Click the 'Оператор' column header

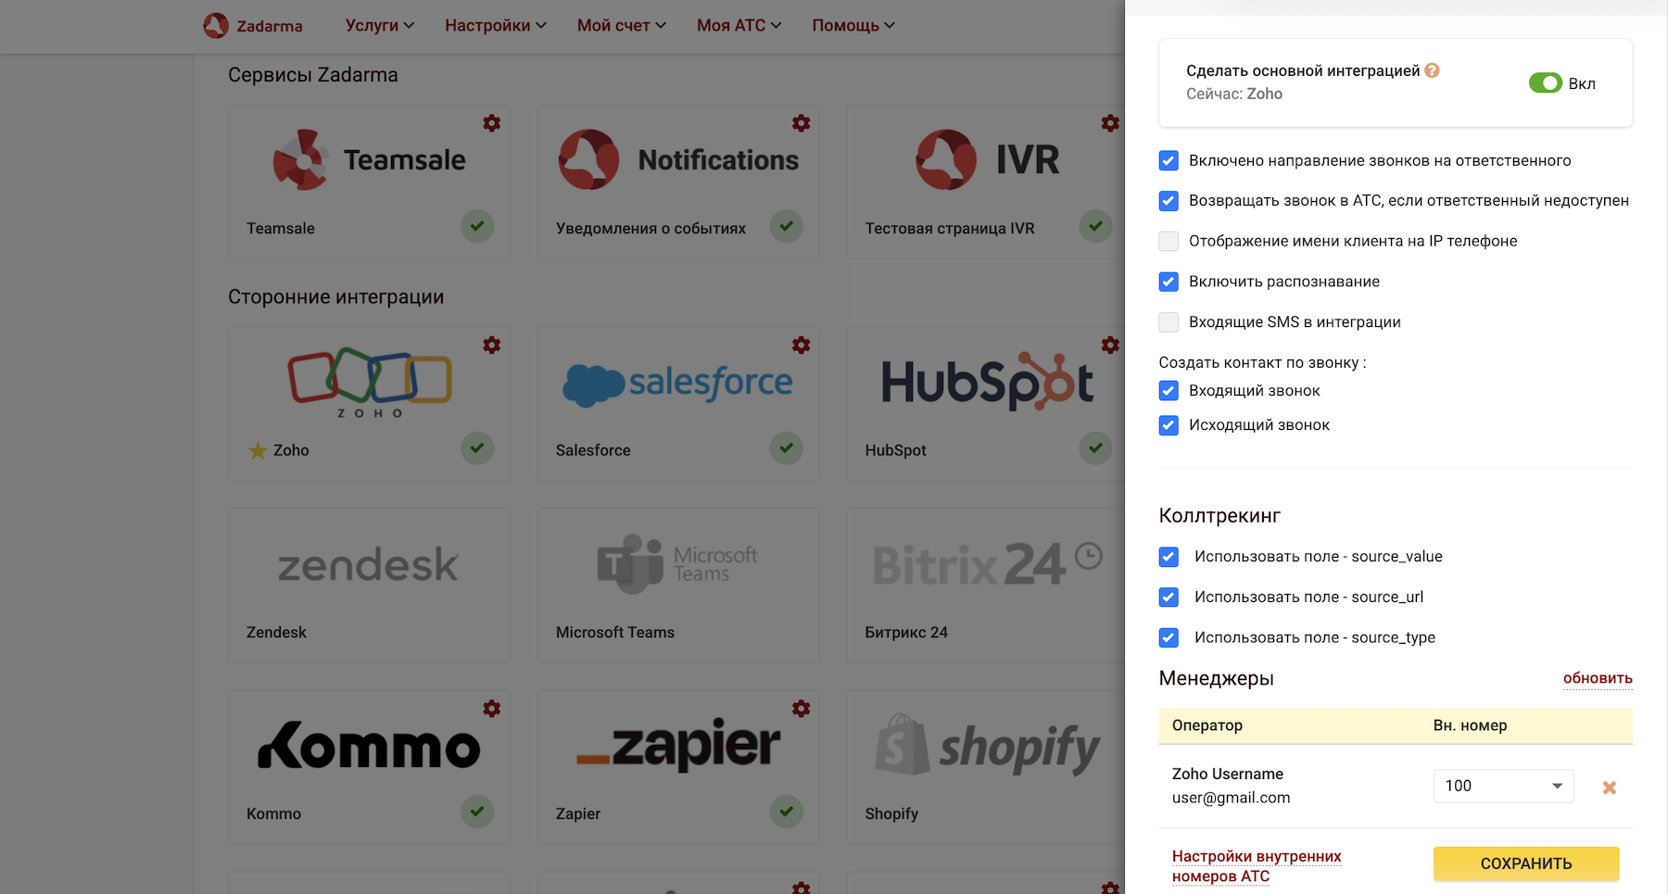coord(1207,725)
